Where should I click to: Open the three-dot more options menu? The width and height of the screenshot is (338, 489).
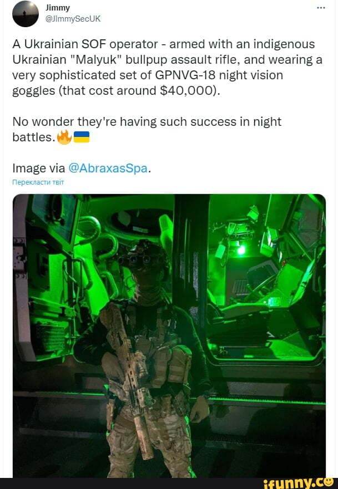pos(321,8)
